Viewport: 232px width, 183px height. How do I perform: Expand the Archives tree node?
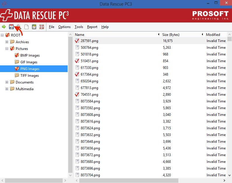coord(7,42)
